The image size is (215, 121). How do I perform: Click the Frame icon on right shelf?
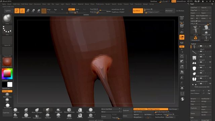(182, 56)
